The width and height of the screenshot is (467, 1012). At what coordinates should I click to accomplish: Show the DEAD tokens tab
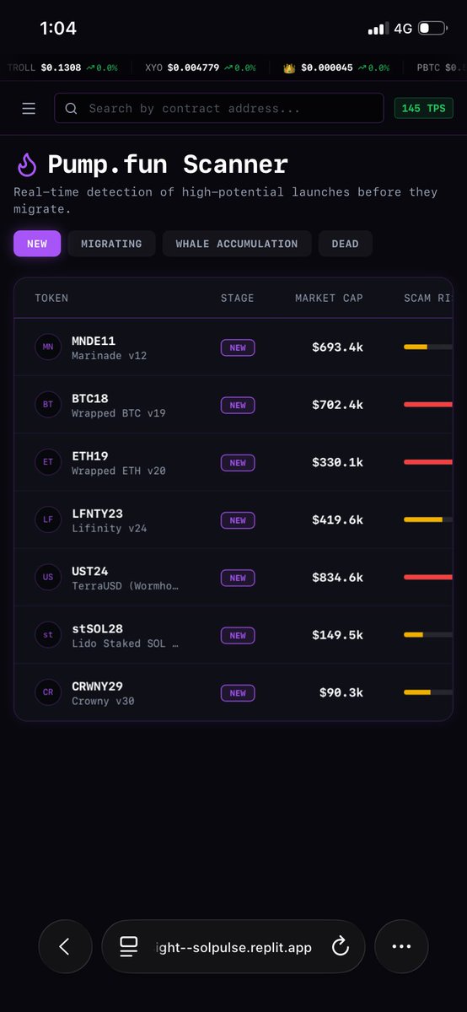[x=346, y=244]
